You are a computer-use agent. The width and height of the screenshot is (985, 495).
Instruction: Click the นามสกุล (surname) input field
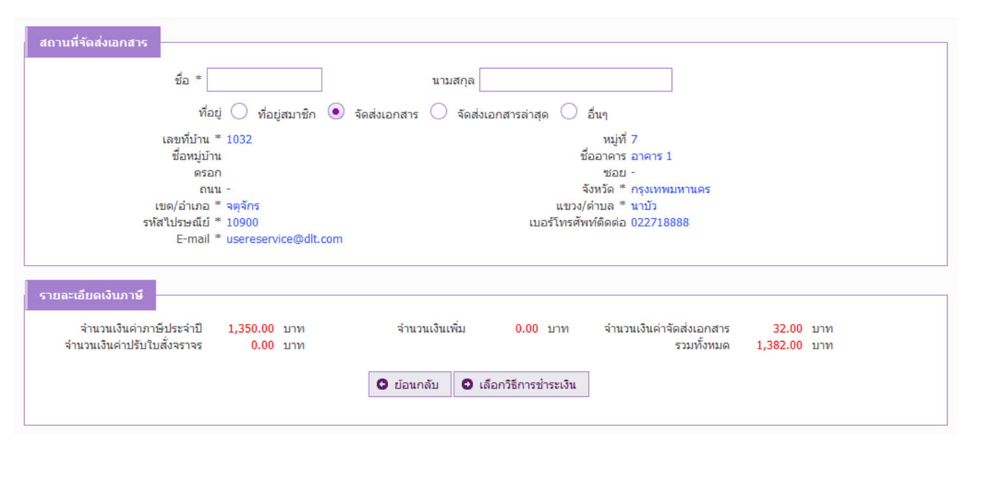point(575,80)
